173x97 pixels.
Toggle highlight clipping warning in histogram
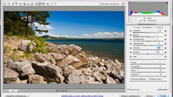[x=167, y=3]
